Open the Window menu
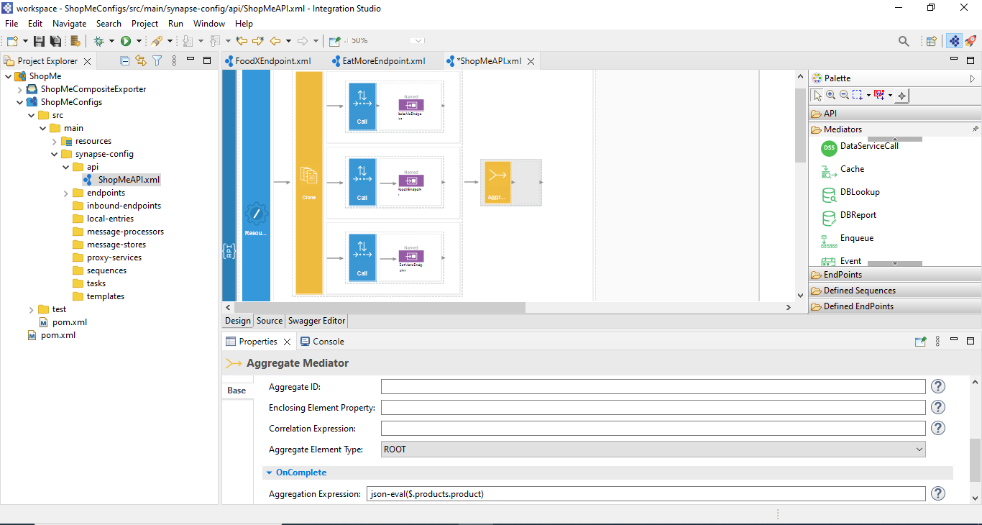 (x=209, y=24)
